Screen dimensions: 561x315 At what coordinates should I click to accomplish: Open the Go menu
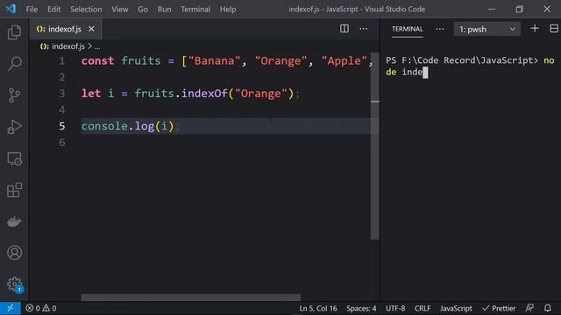click(143, 10)
